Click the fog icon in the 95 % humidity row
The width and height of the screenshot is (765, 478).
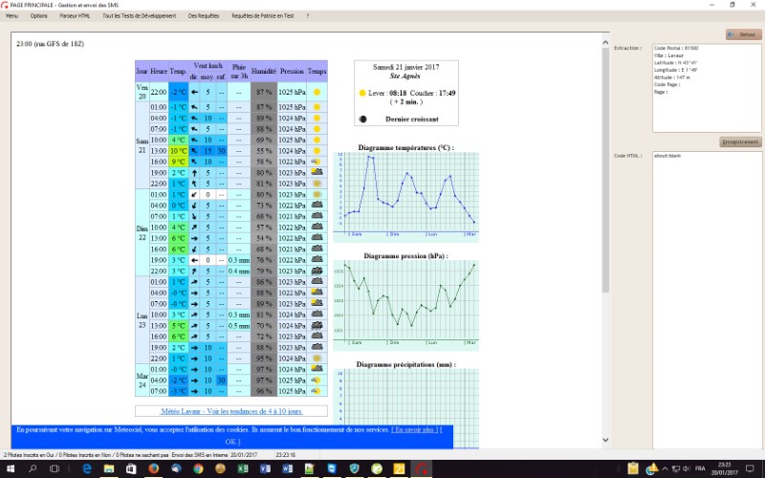(x=317, y=358)
